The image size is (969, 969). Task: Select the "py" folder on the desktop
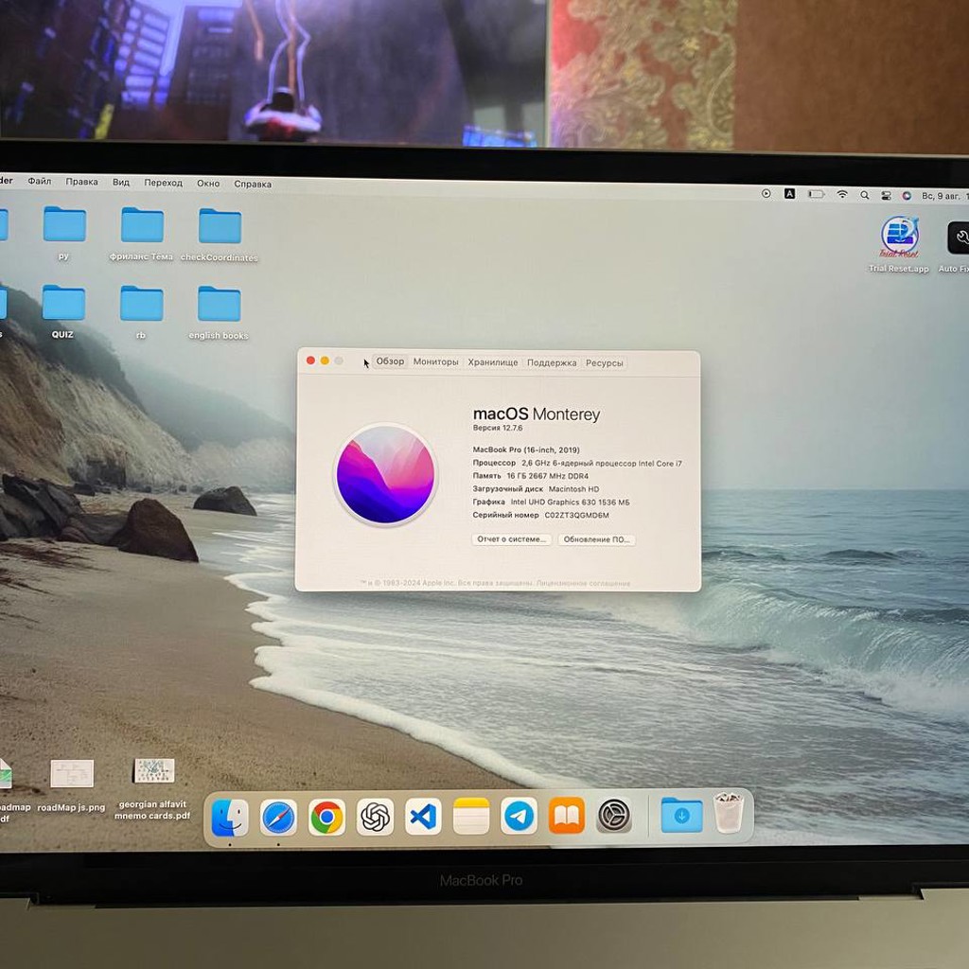[x=64, y=233]
